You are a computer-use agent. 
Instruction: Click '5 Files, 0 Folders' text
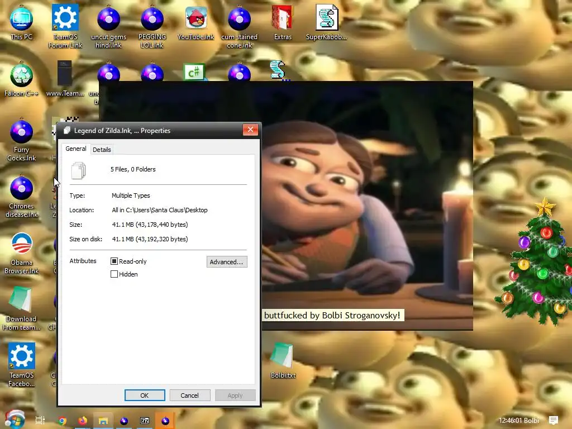(133, 169)
